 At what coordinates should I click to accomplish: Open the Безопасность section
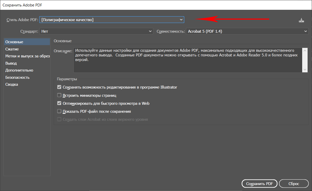[x=27, y=77]
